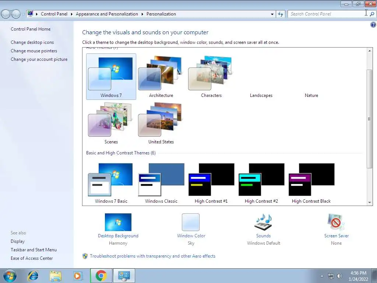The image size is (377, 283).
Task: Click the Forward navigation button
Action: [x=16, y=14]
